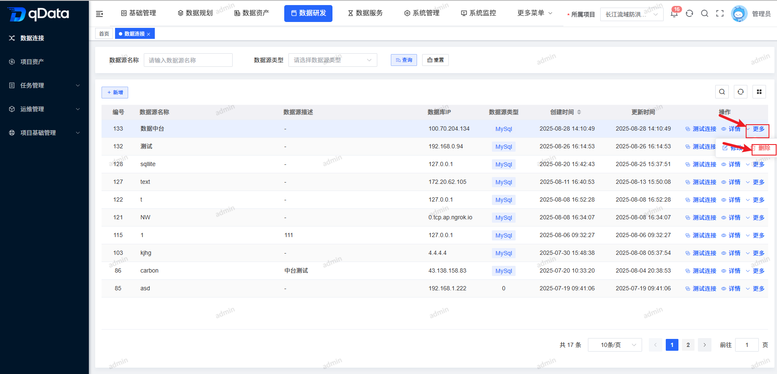Open 项目资产 in the sidebar

(44, 62)
